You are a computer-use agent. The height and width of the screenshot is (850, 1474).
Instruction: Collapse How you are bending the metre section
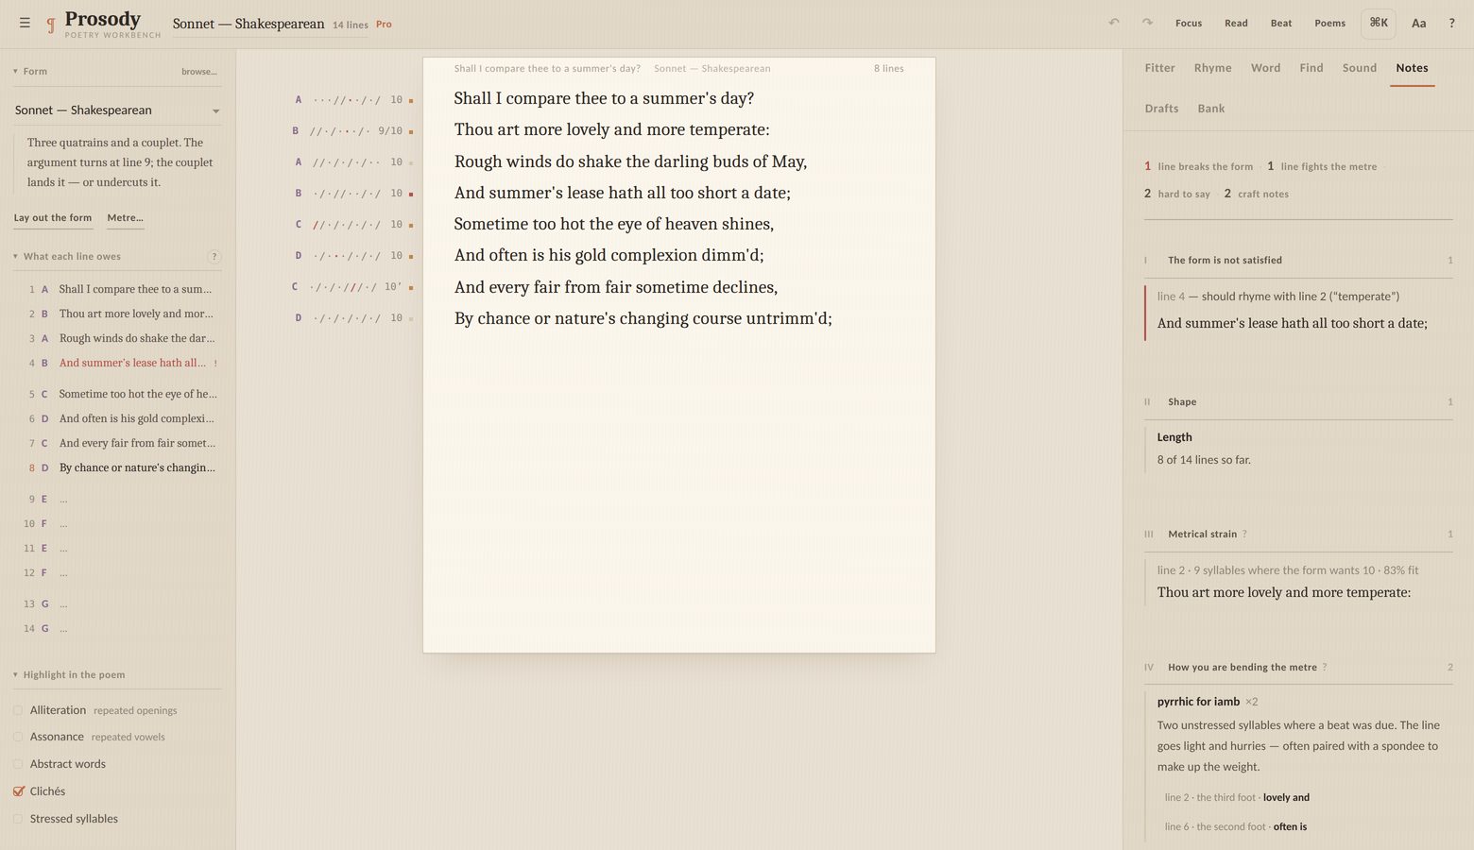1298,667
